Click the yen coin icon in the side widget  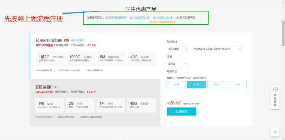click(275, 89)
